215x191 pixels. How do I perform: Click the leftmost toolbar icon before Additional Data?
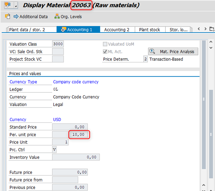coord(7,17)
